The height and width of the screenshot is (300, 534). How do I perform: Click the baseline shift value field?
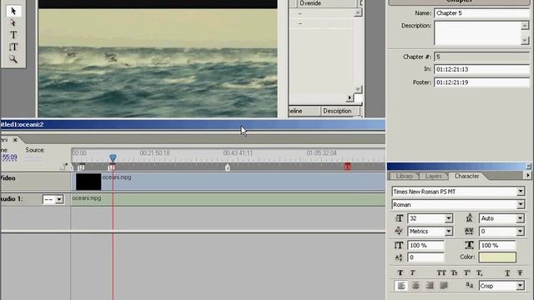tap(426, 257)
